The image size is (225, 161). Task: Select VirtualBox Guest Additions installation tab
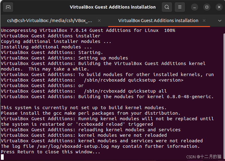(158, 21)
